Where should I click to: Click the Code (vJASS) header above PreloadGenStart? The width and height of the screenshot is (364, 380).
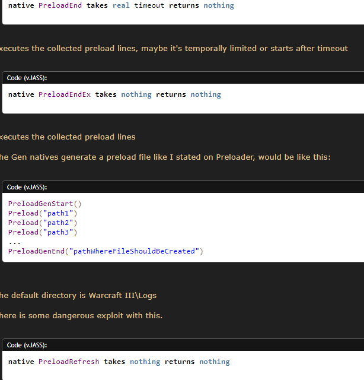(x=27, y=187)
